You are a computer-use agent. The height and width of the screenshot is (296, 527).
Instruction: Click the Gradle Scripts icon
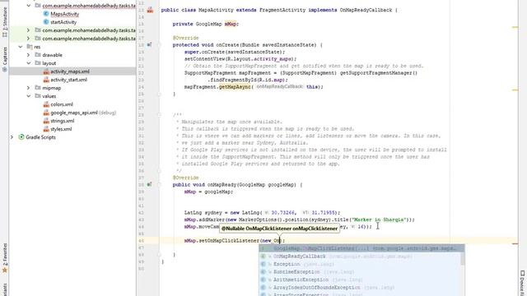(x=21, y=137)
